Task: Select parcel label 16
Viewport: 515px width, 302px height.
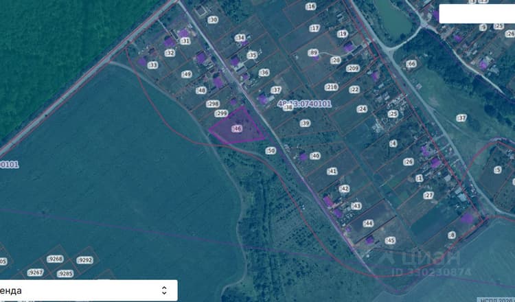Action: (310, 6)
